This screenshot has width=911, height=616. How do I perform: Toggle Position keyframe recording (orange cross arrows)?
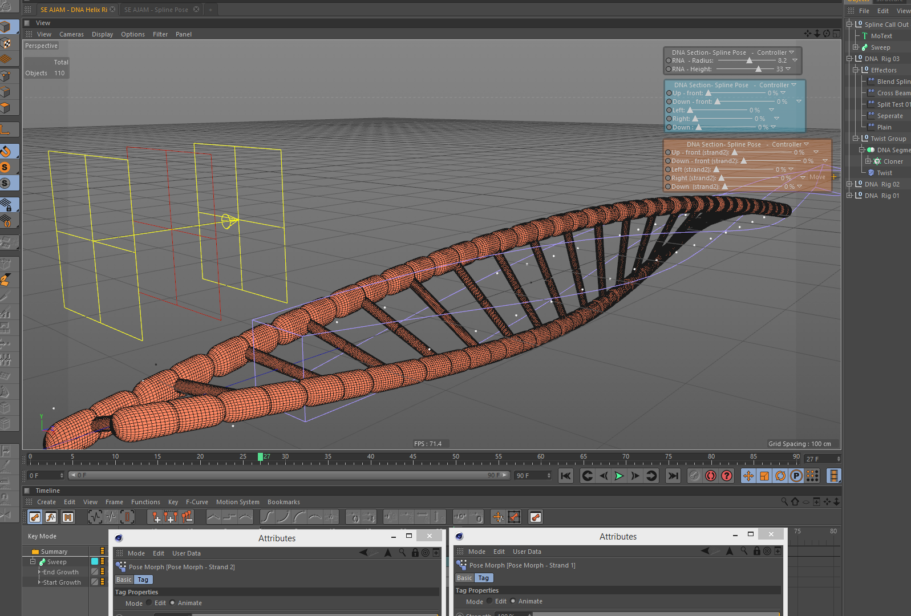(x=748, y=476)
